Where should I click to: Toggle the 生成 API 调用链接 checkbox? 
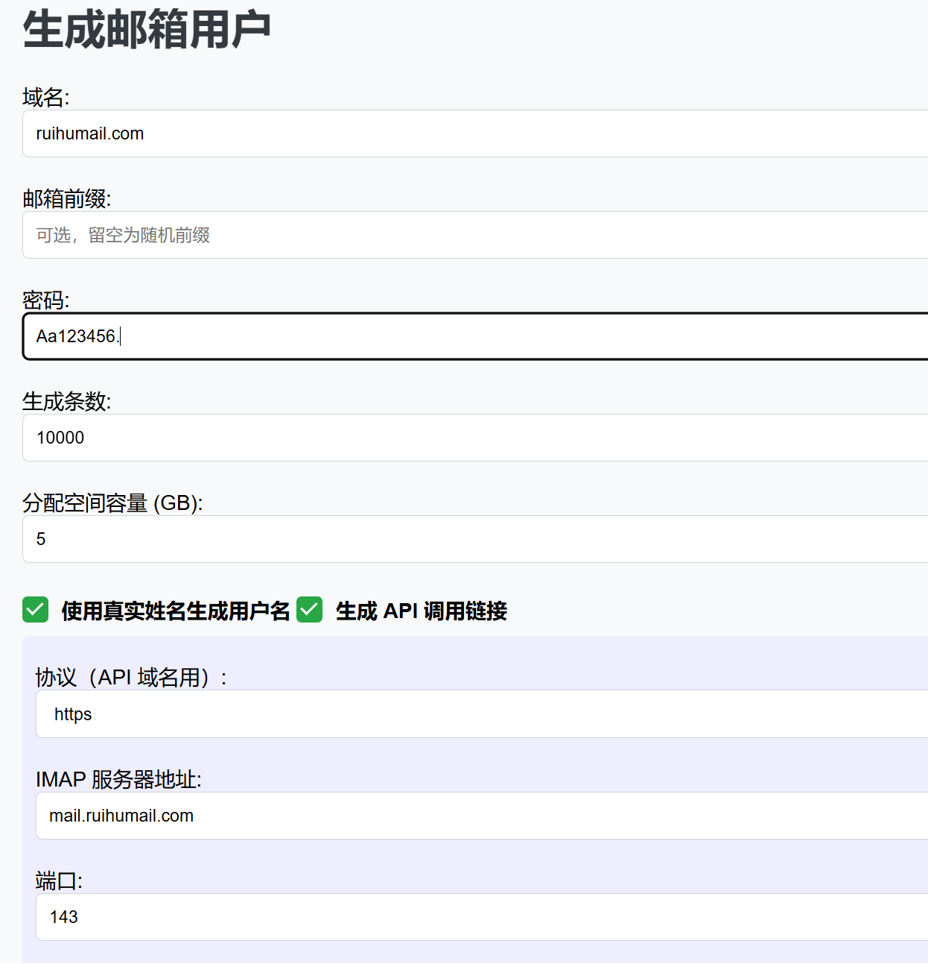tap(310, 610)
